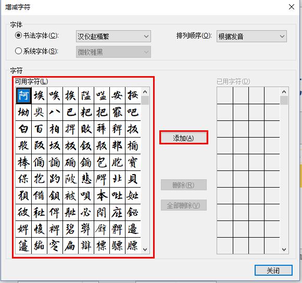The width and height of the screenshot is (302, 283).
Task: Select the character 白 in the grid
Action: point(23,129)
